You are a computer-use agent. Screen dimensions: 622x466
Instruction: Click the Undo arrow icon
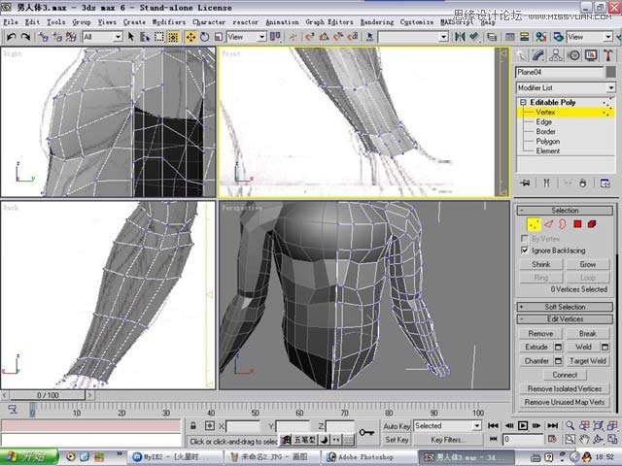11,37
